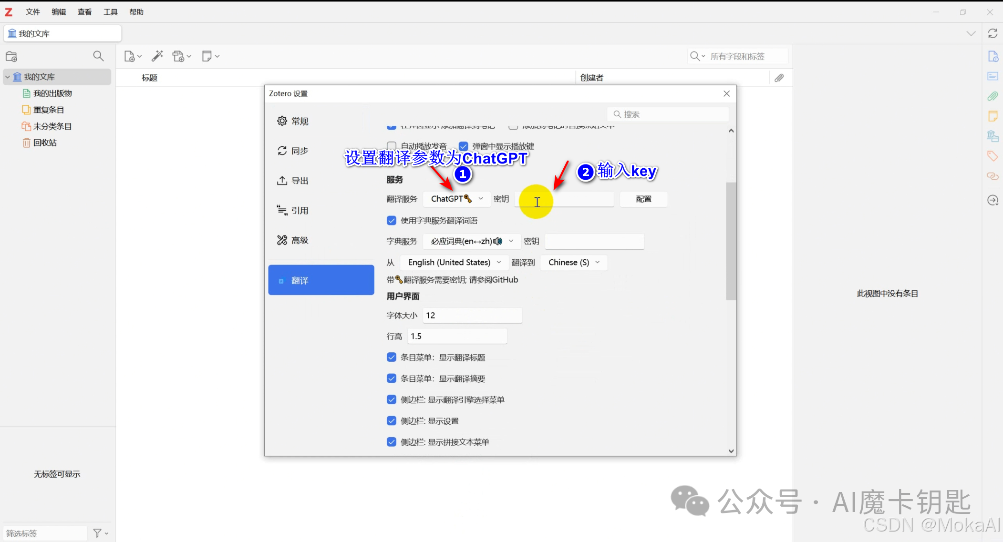The image size is (1003, 542).
Task: Select the magic wand add-by-identifier tool
Action: pyautogui.click(x=157, y=56)
